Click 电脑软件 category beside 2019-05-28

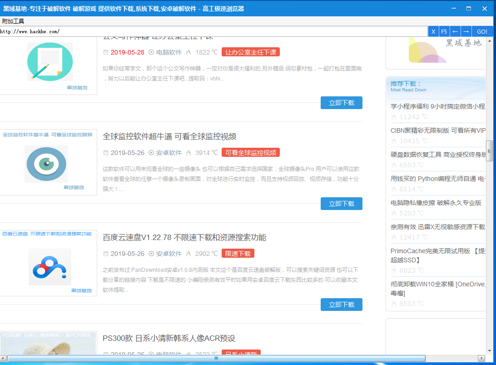(169, 52)
